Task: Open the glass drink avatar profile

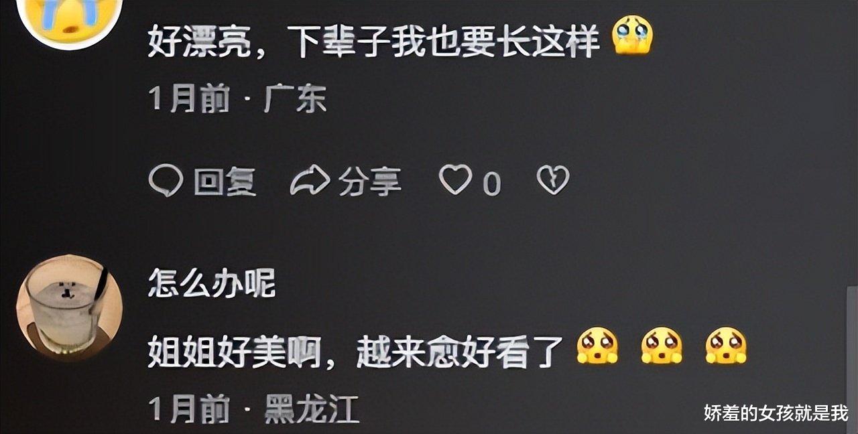Action: coord(70,308)
